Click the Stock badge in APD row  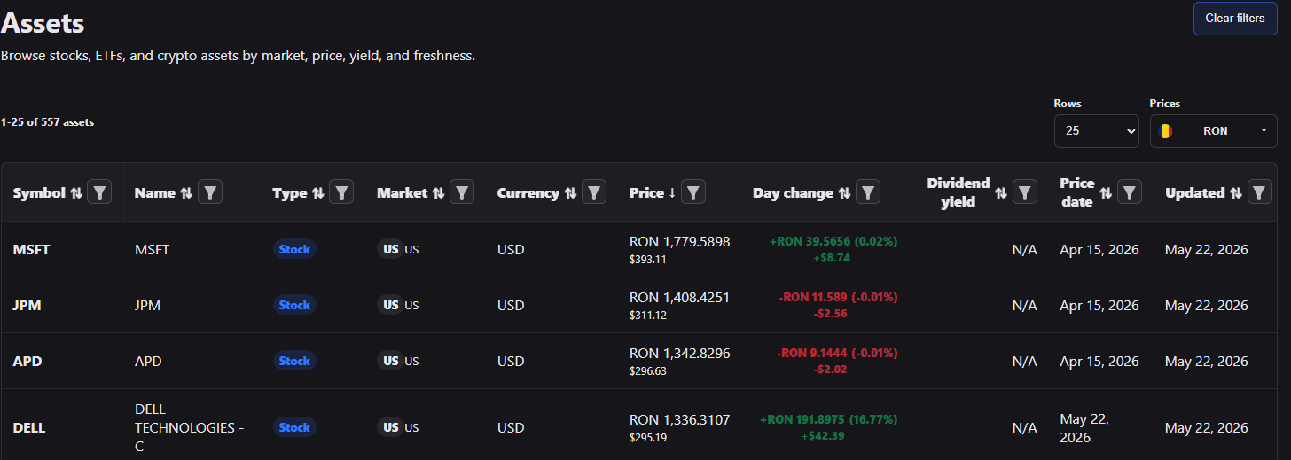(294, 361)
